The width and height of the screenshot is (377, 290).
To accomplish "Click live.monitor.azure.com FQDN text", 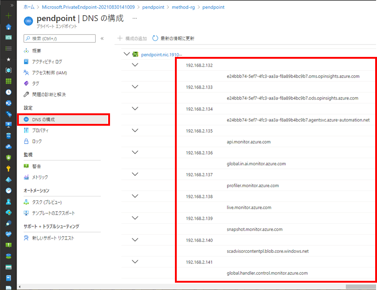I will click(249, 207).
